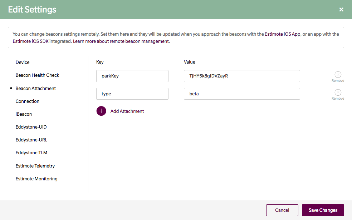Click the TjHY5k8gIDVZayR value field
Image resolution: width=352 pixels, height=220 pixels.
[x=242, y=76]
